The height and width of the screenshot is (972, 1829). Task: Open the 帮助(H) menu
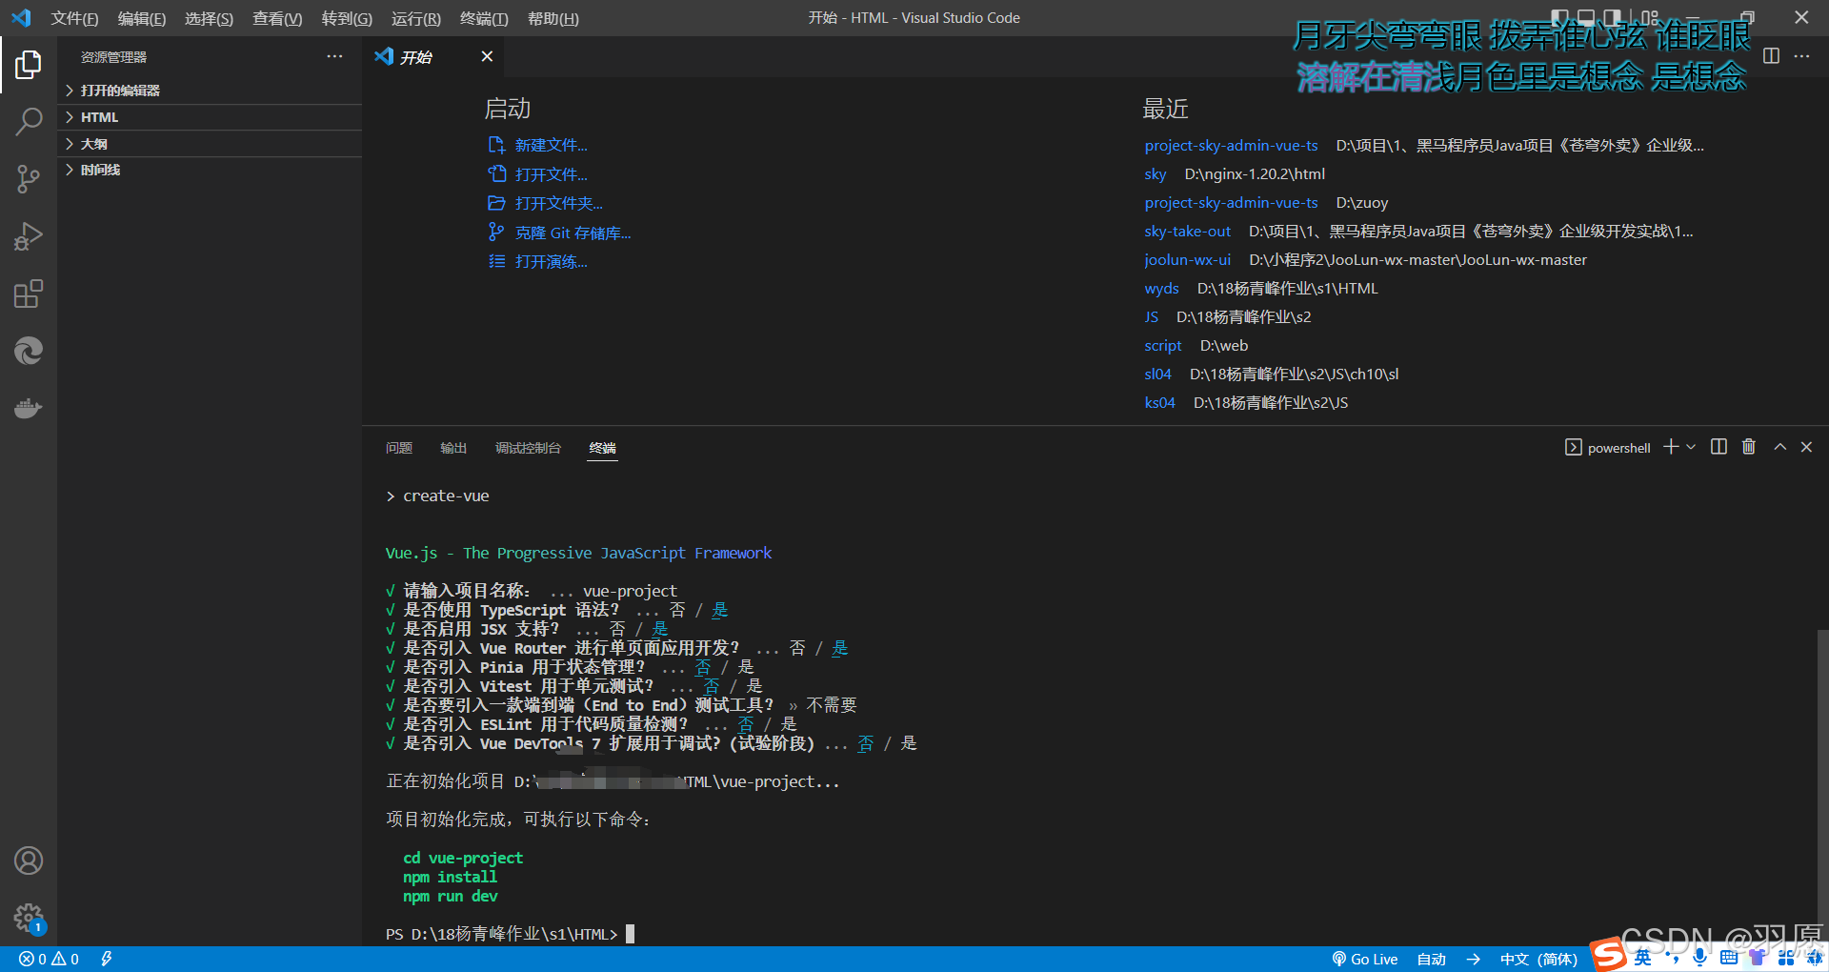click(x=553, y=18)
